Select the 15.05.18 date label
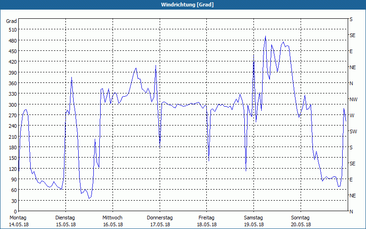 [66, 224]
